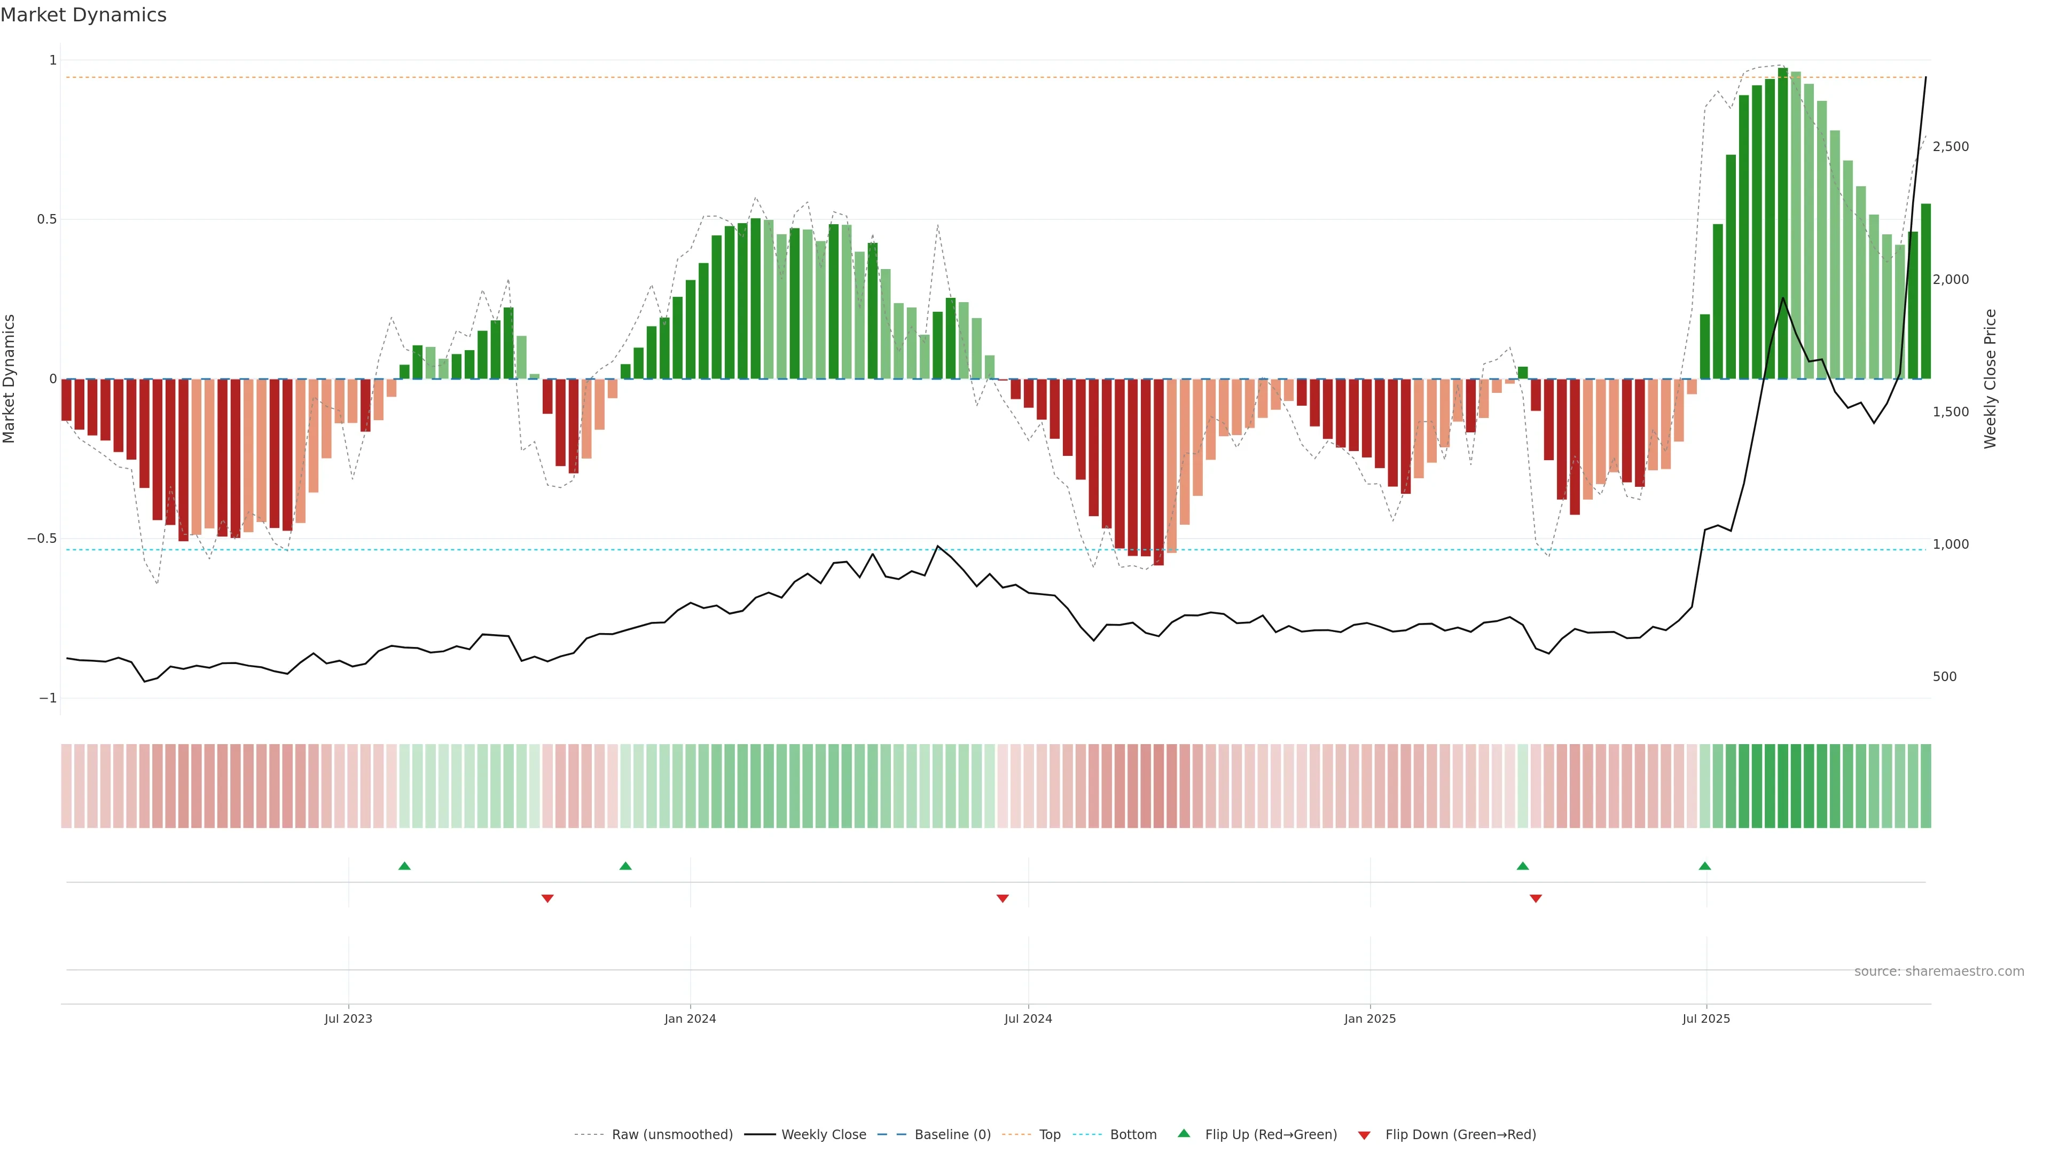Click the source: sharemaestro.com text

click(x=1939, y=971)
